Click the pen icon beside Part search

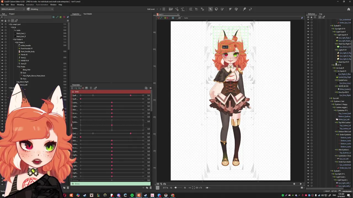(68, 17)
